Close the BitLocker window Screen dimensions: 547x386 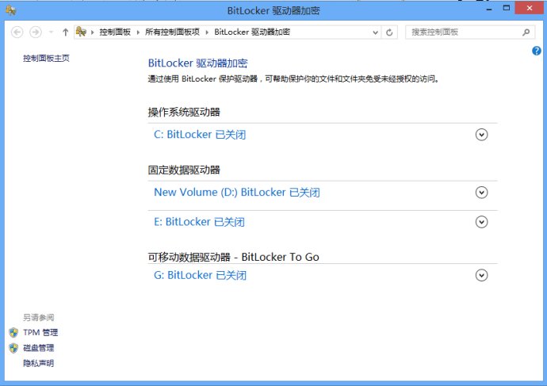tap(530, 8)
